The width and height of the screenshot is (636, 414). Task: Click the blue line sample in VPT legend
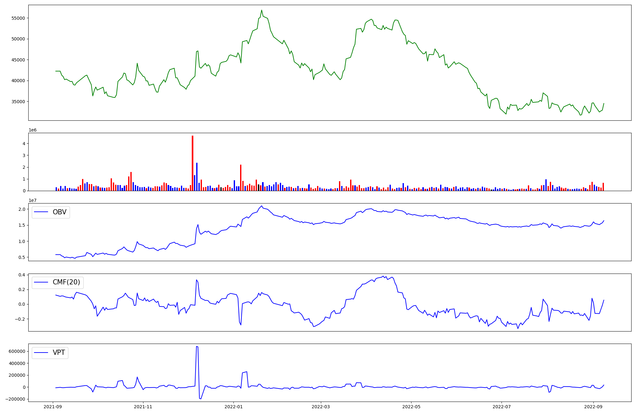41,353
